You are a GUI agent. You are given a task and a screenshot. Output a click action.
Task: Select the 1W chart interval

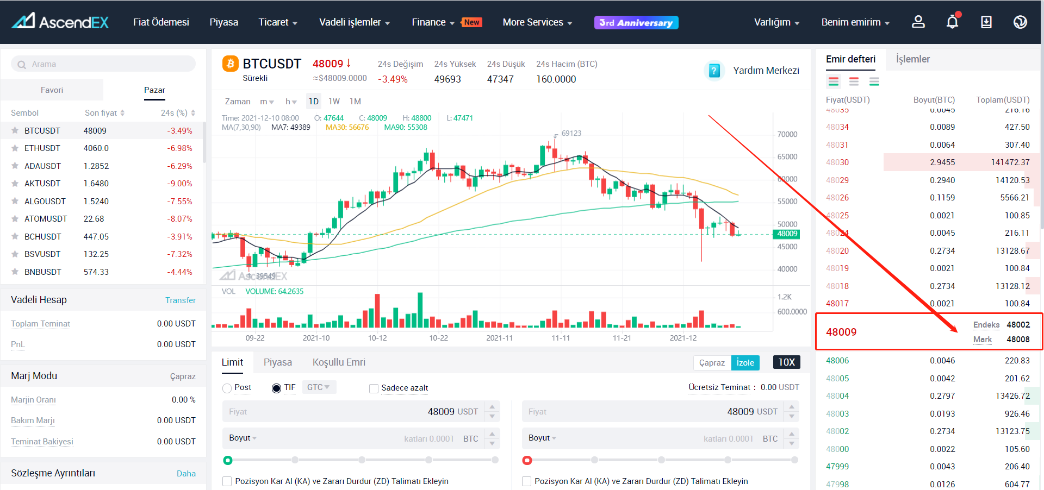tap(334, 102)
